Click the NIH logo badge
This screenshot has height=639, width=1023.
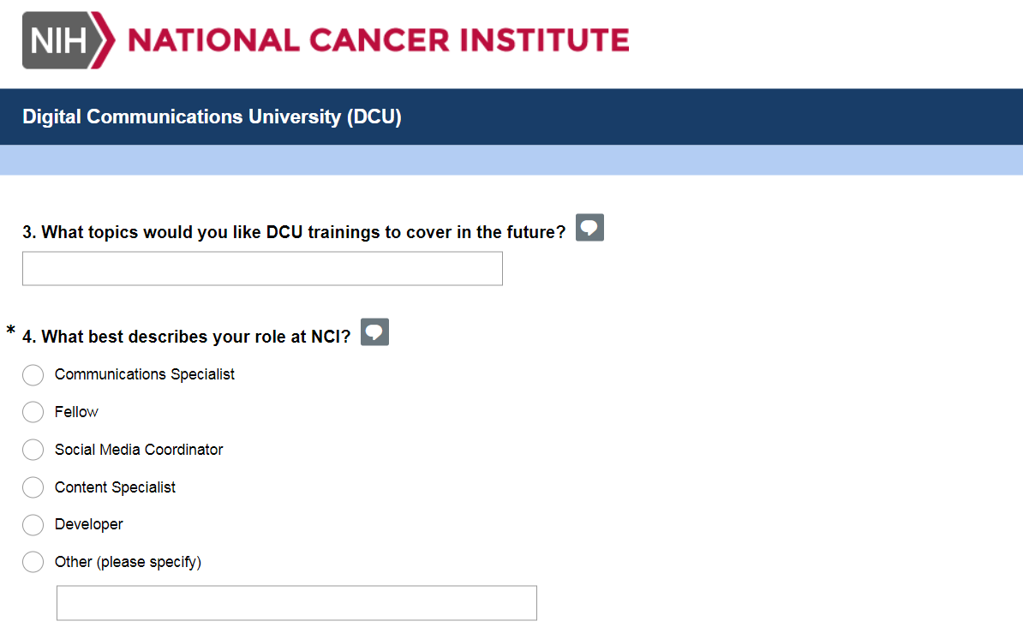[x=67, y=40]
